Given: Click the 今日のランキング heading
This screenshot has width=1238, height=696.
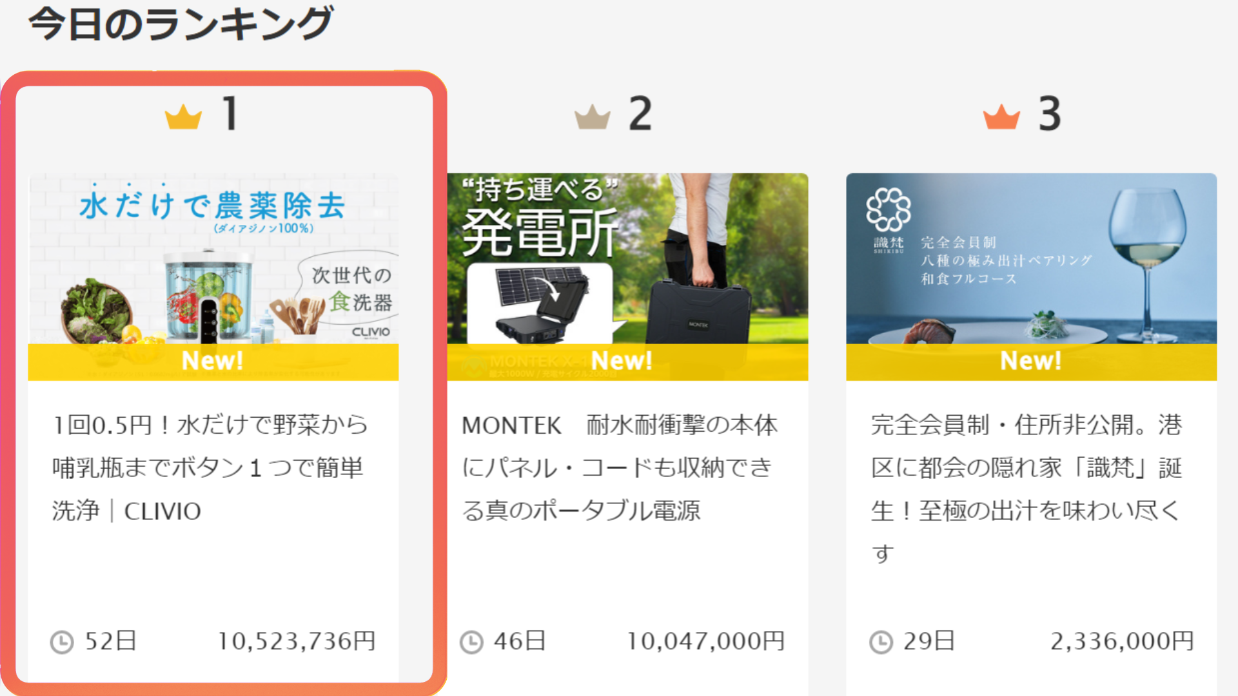Looking at the screenshot, I should click(181, 24).
